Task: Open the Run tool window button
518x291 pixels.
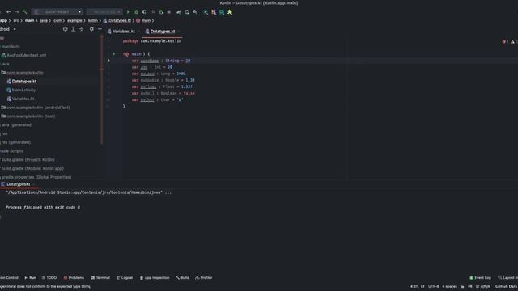Action: (31, 278)
